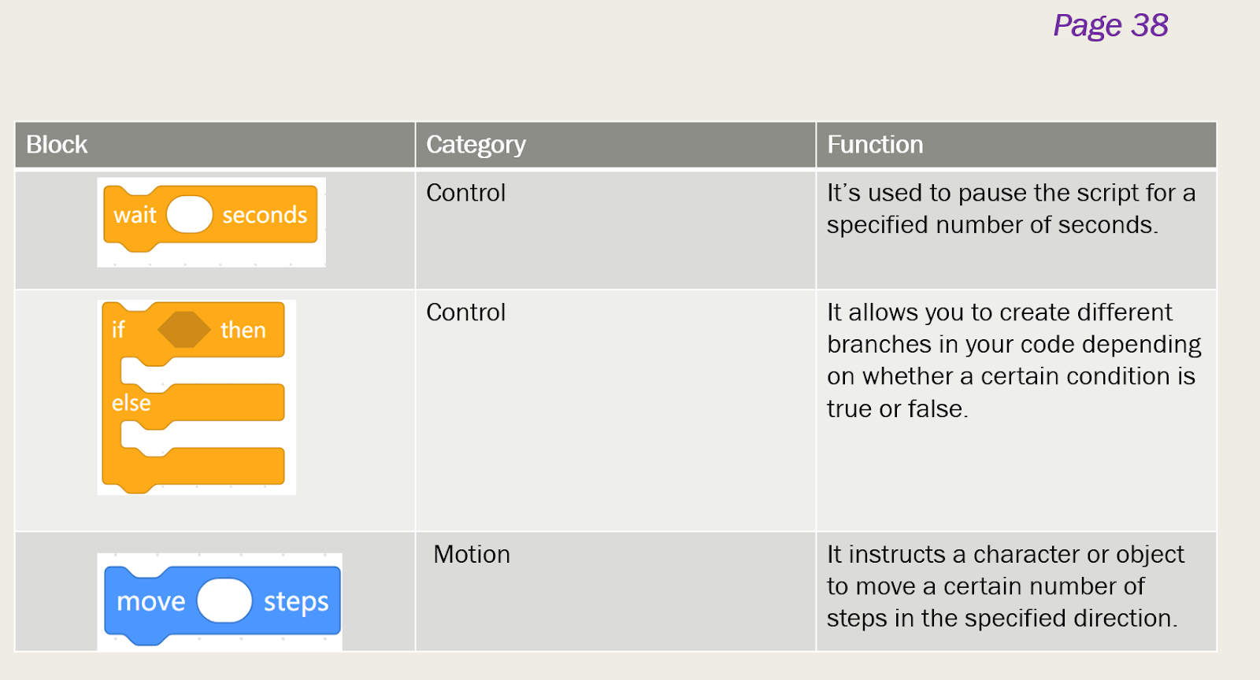Select the white input oval in wait block
This screenshot has width=1260, height=680.
tap(190, 215)
